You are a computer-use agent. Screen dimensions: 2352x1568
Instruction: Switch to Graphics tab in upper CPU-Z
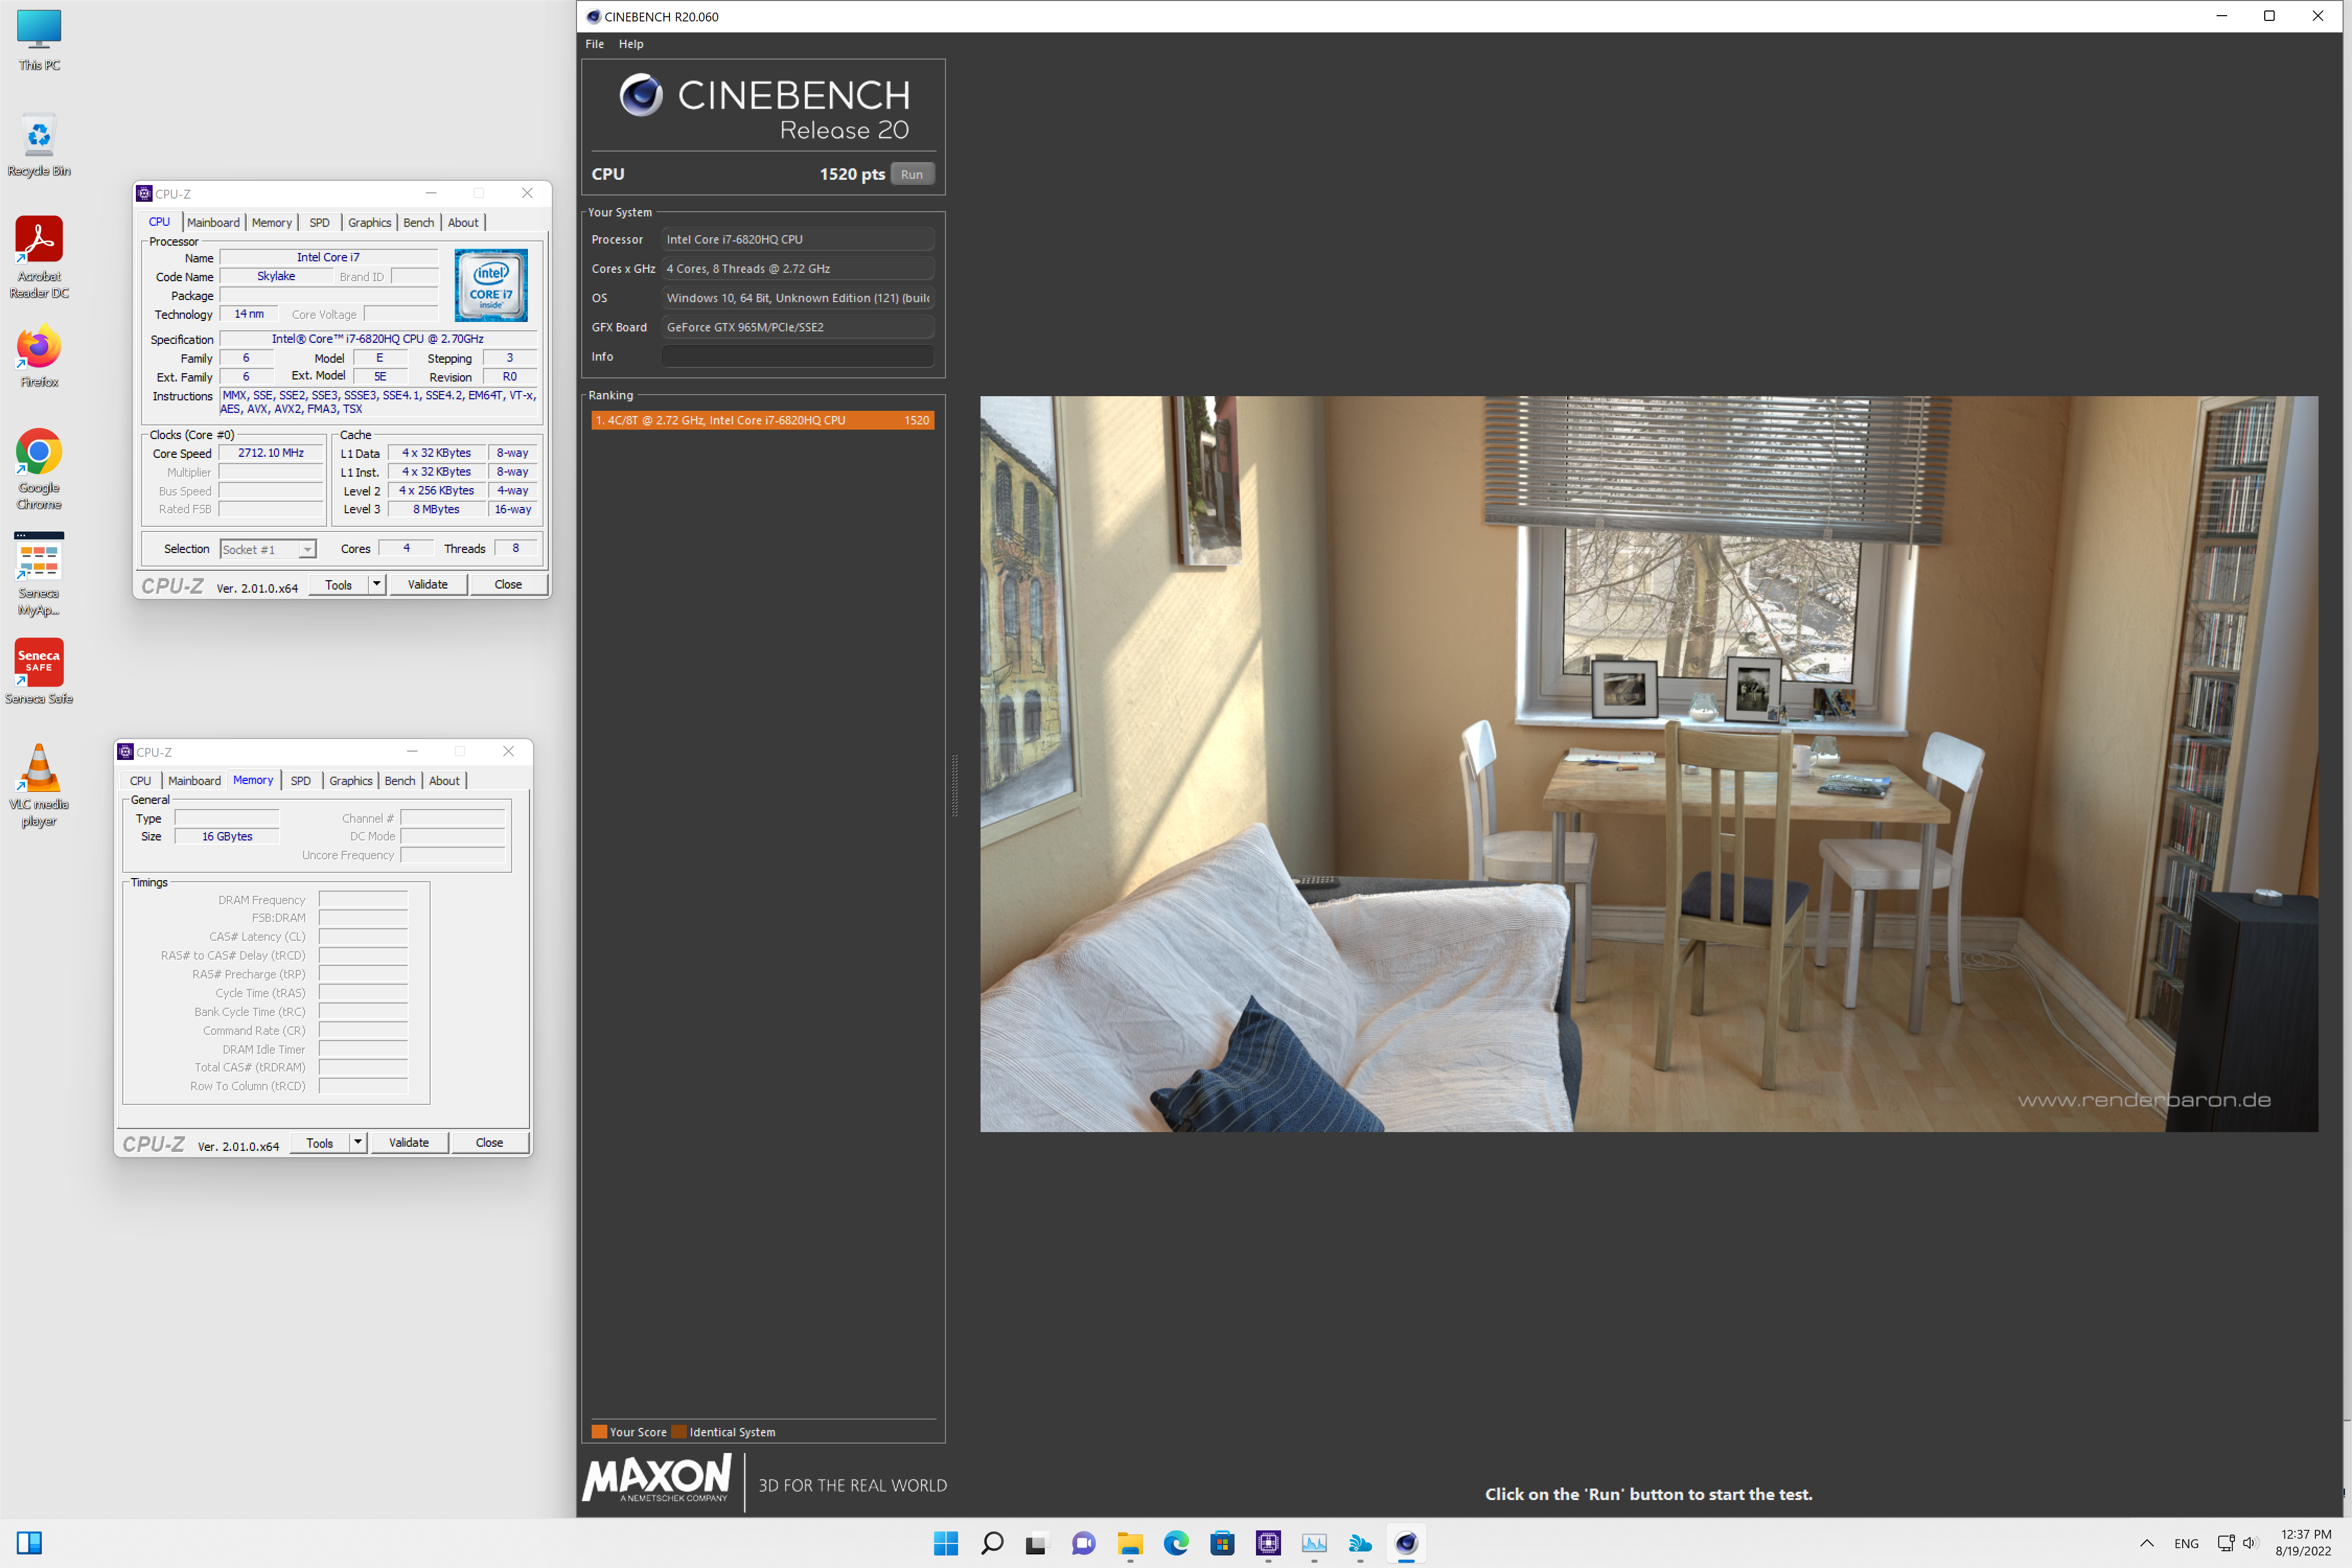tap(369, 222)
